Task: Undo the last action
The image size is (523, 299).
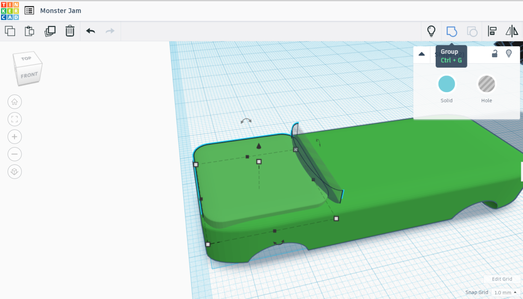Action: click(91, 31)
